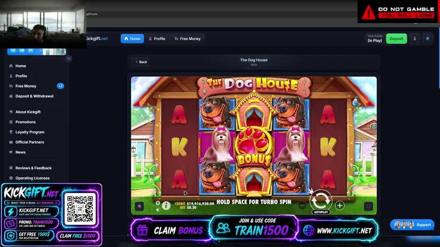Open the Free Money tab in top navigation
This screenshot has width=440, height=247.
(188, 39)
